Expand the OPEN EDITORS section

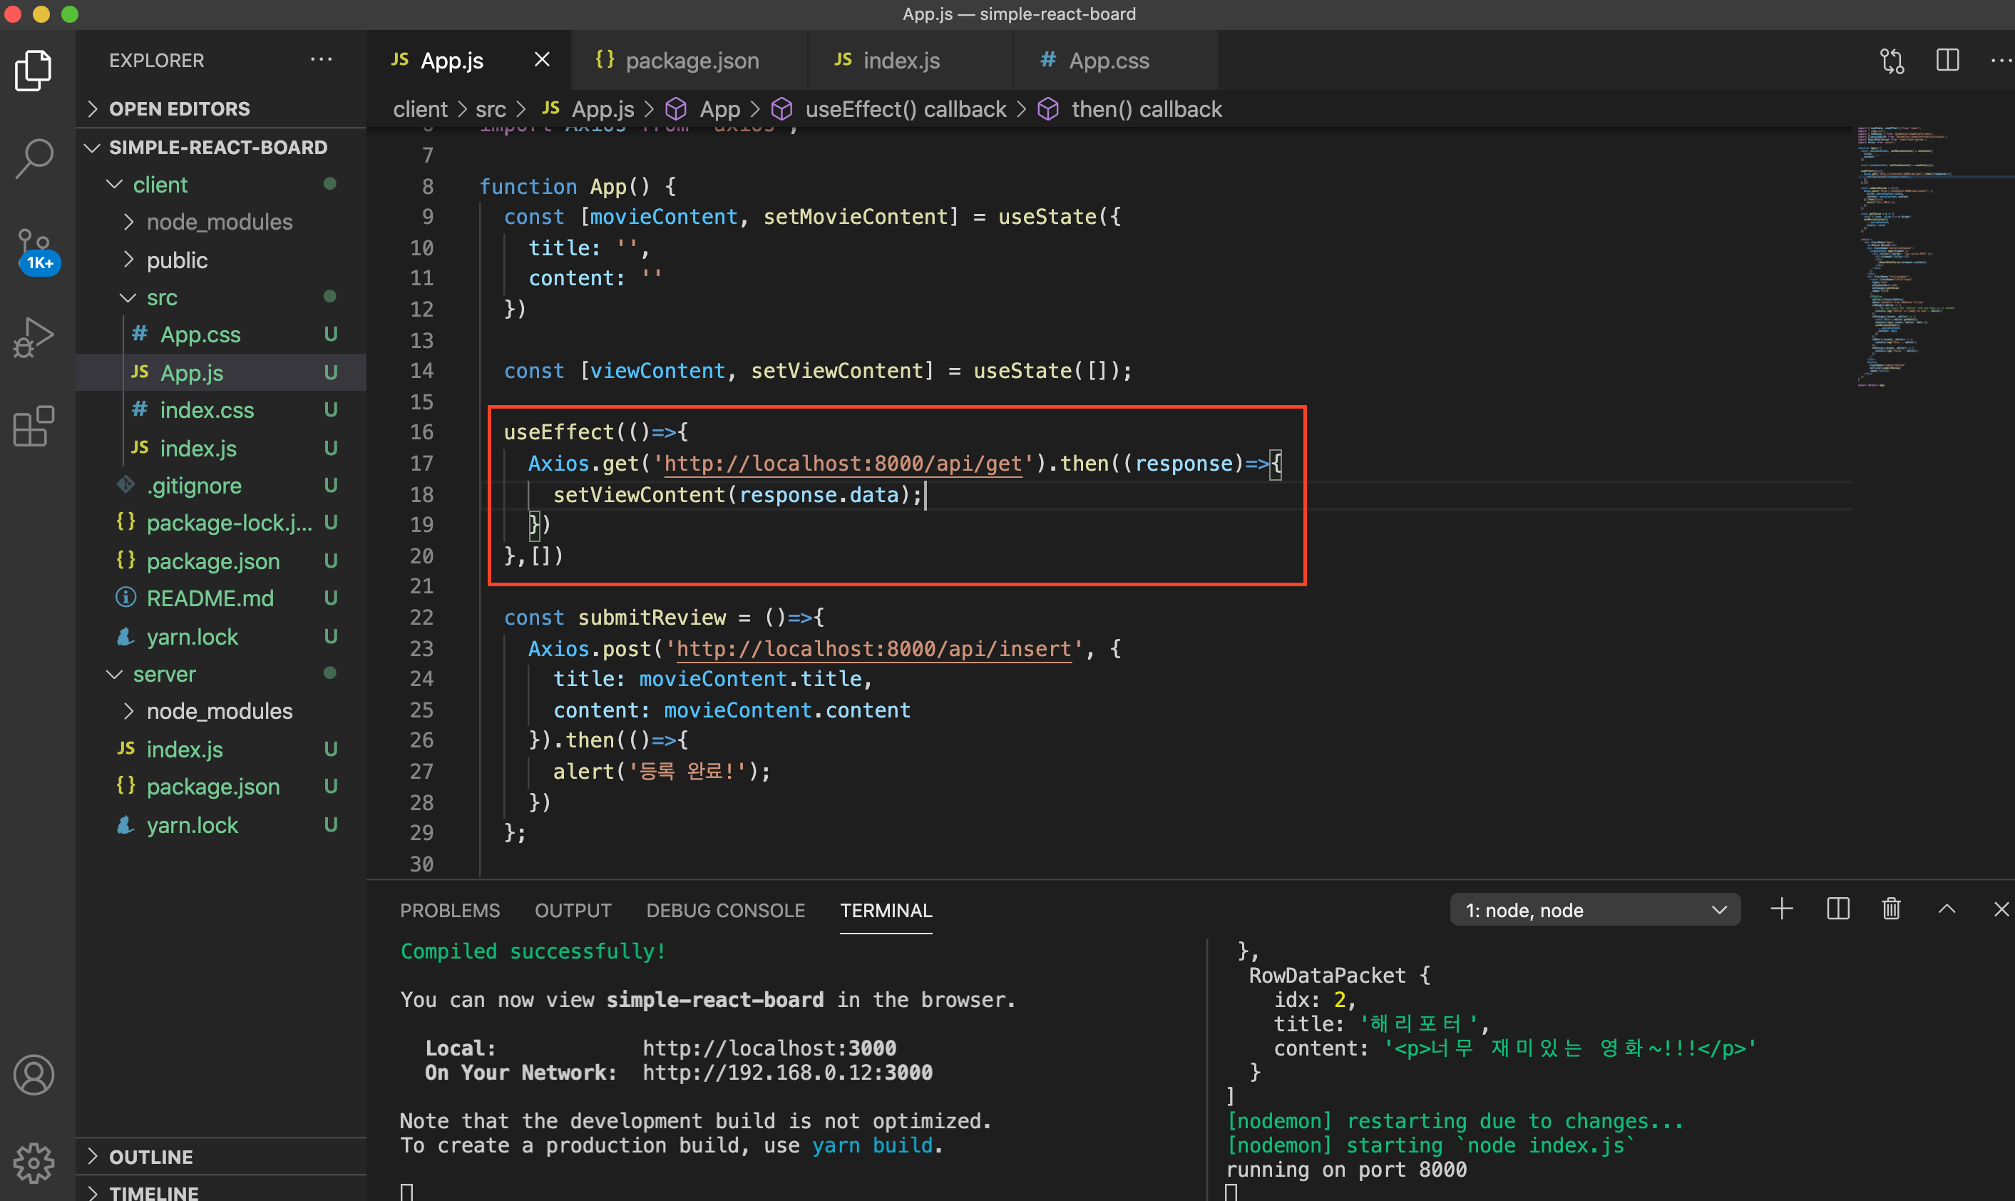click(180, 108)
